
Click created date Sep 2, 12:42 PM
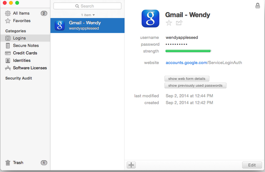point(189,103)
